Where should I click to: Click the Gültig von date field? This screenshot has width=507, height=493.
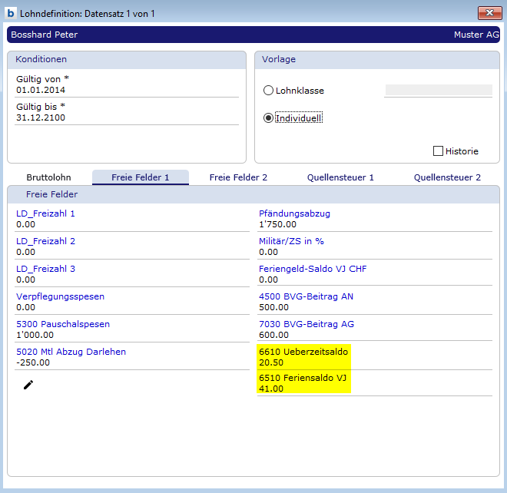(x=127, y=90)
